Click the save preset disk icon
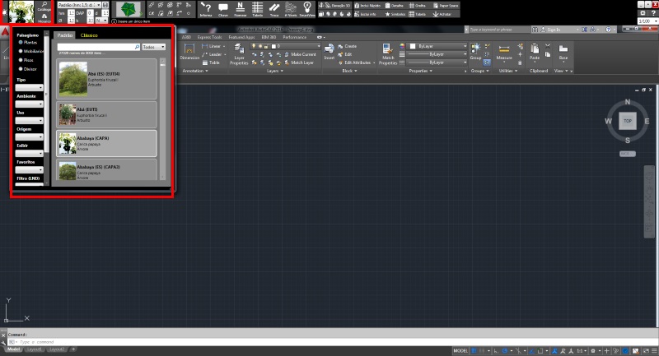The width and height of the screenshot is (659, 356). coord(105,5)
